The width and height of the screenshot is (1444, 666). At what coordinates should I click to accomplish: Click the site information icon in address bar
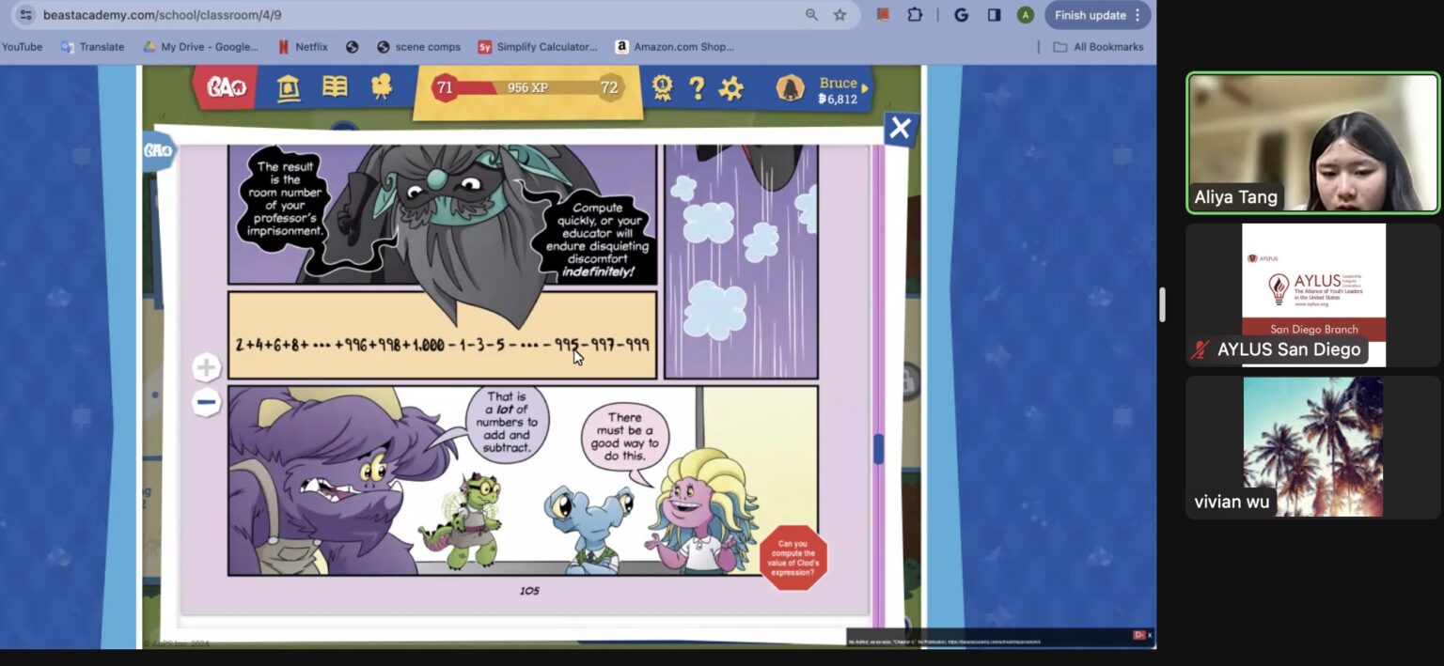[25, 15]
